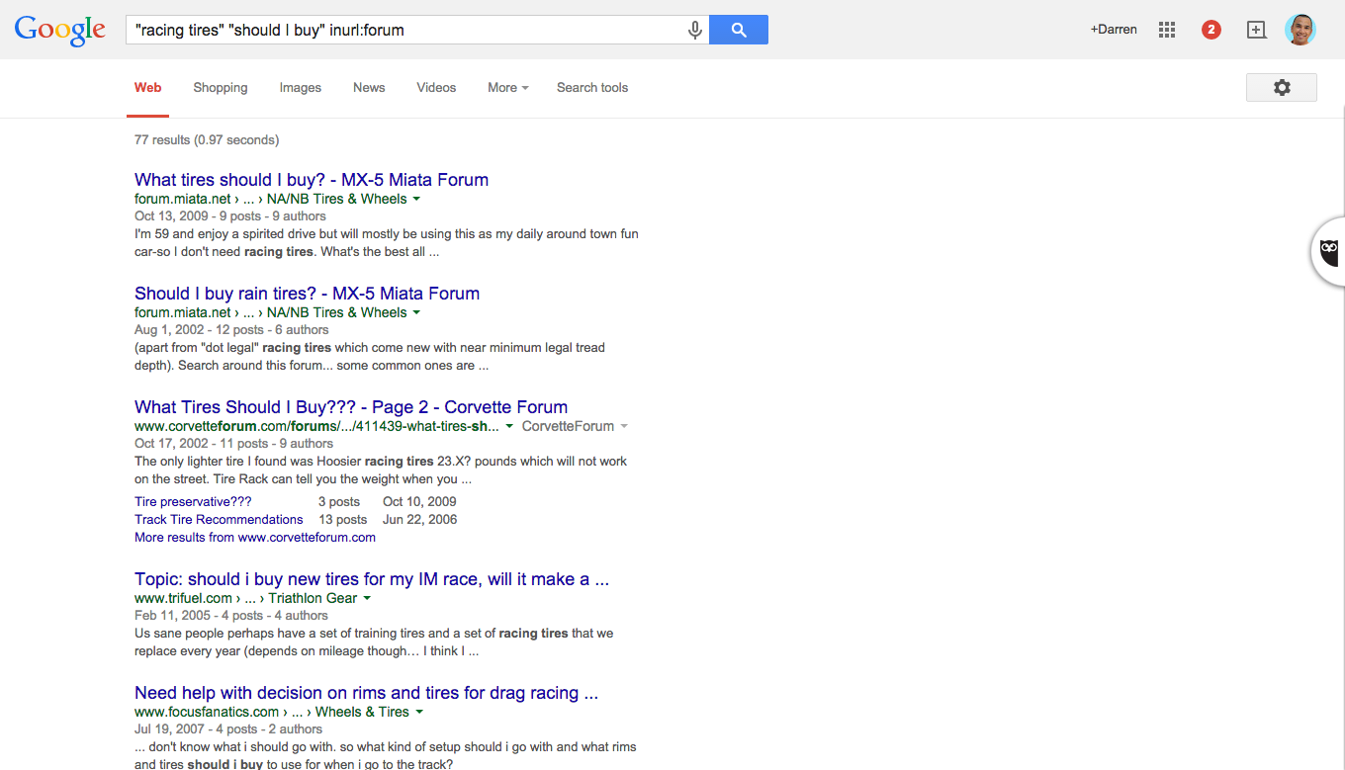
Task: Switch to the Images tab
Action: point(301,88)
